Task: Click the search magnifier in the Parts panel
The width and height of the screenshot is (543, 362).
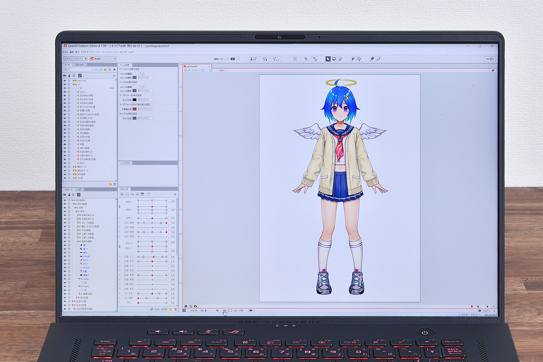Action: pos(66,69)
